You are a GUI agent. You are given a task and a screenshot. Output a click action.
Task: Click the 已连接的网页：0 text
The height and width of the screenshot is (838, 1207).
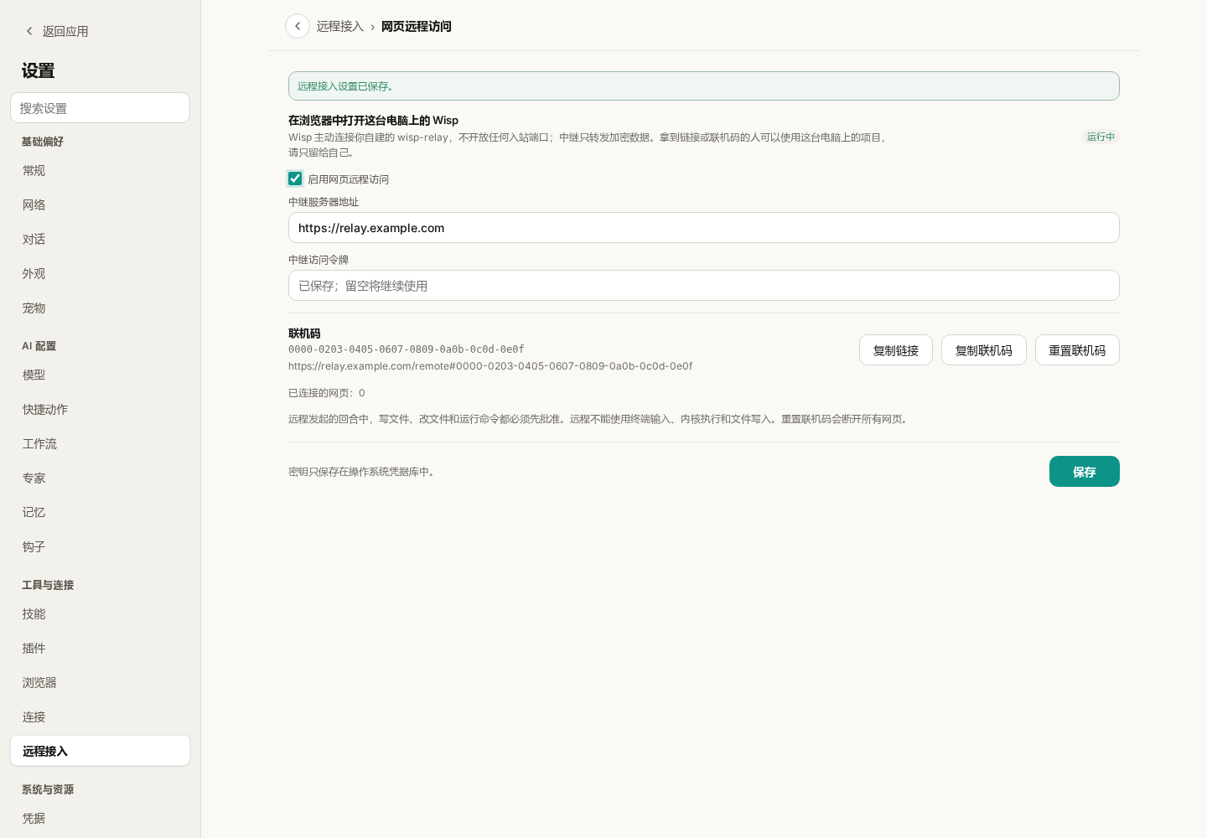[327, 393]
